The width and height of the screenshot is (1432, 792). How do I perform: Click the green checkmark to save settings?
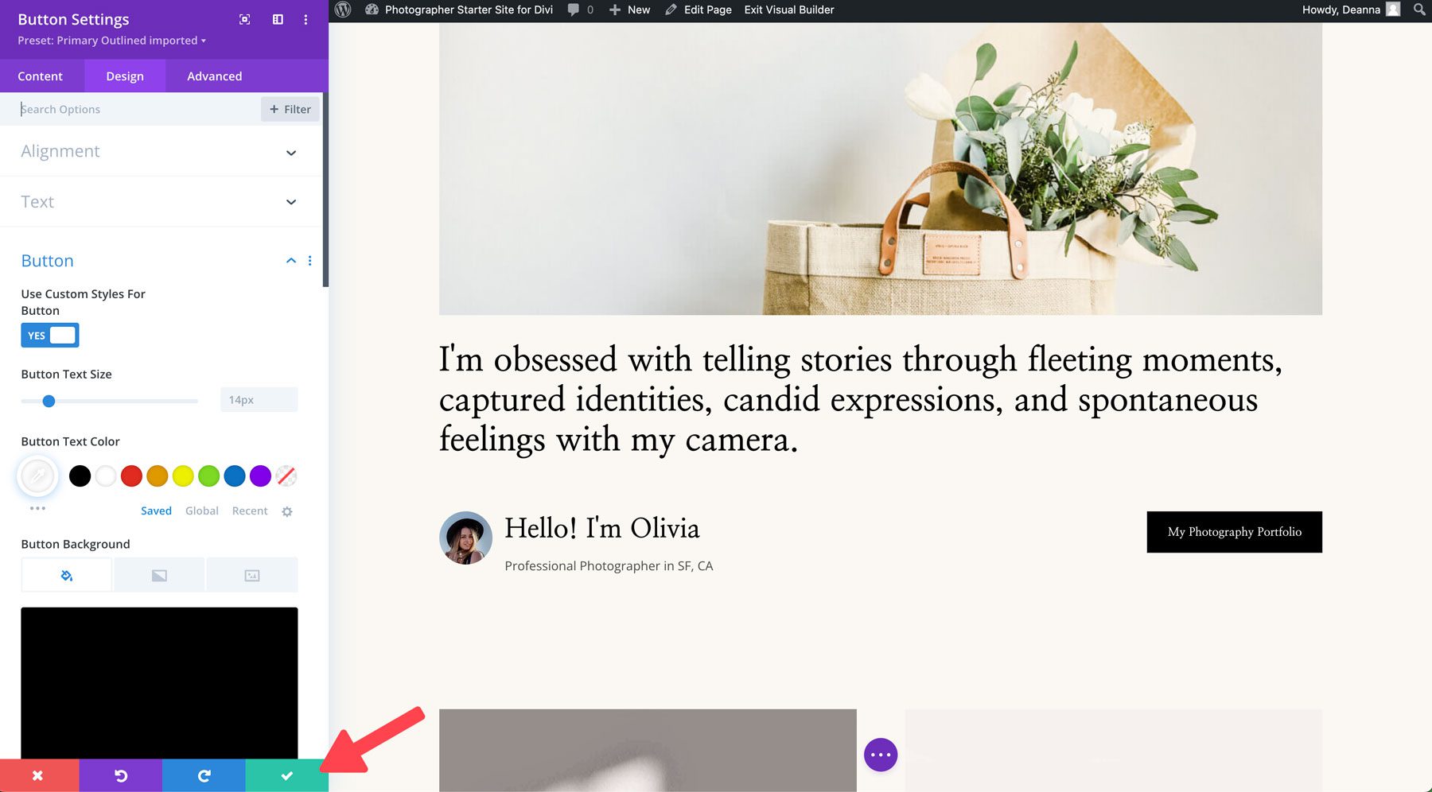(x=286, y=775)
